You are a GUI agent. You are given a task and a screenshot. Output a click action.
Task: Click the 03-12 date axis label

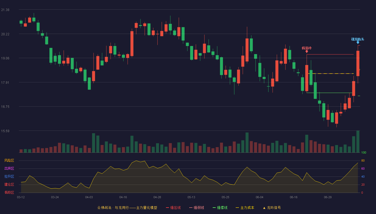coord(21,197)
